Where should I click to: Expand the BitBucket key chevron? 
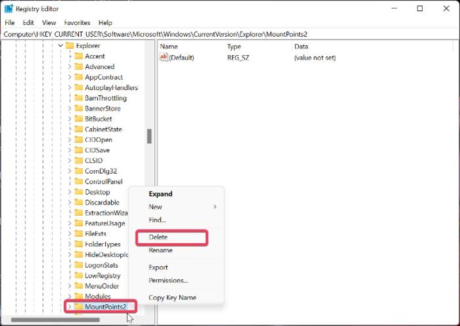coord(70,119)
